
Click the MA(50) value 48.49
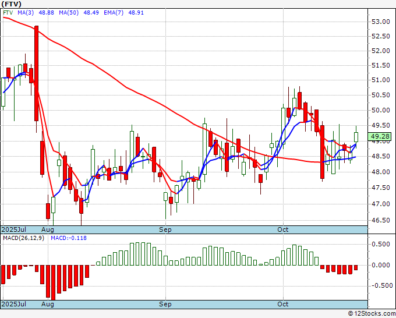click(x=91, y=12)
